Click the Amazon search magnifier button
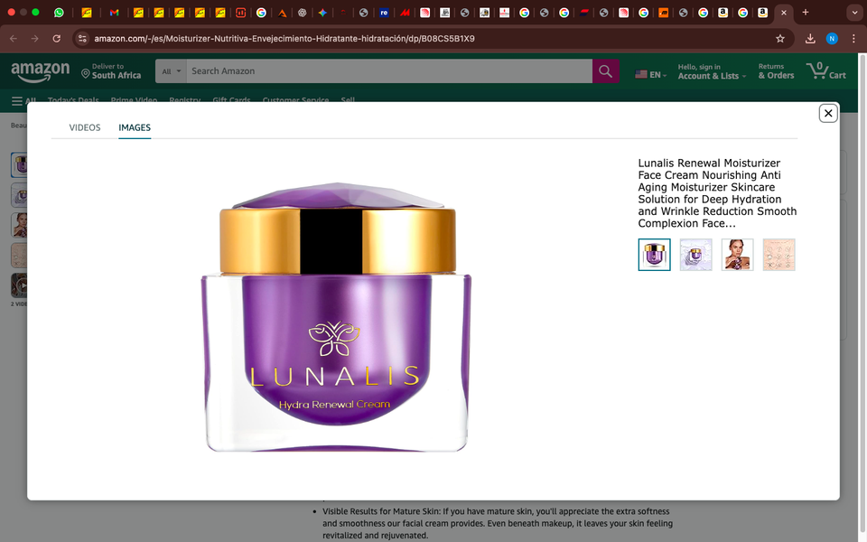The width and height of the screenshot is (867, 542). point(605,71)
